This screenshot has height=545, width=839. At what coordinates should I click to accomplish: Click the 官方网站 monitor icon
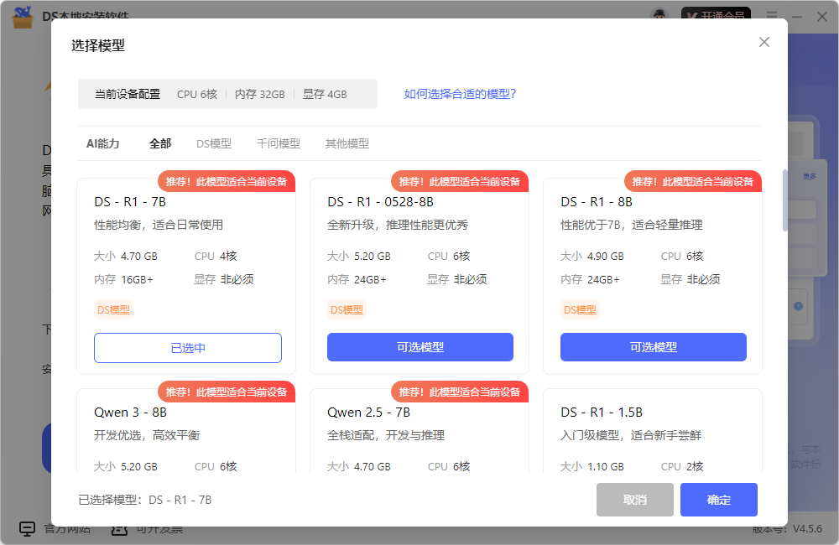(28, 527)
